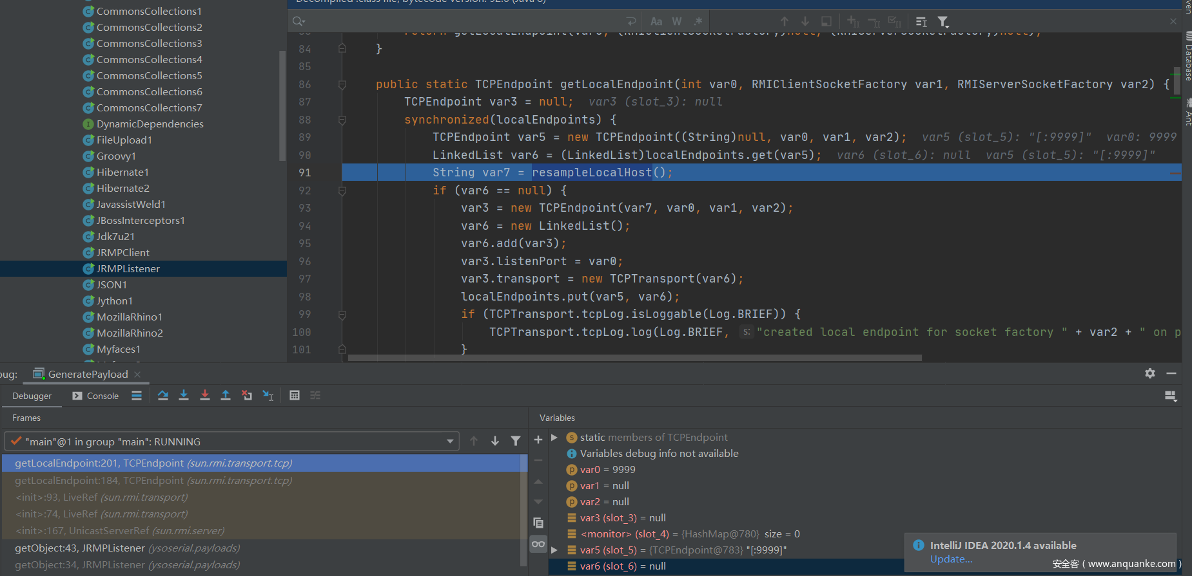Click the editor horizontal scrollbar

tap(634, 358)
